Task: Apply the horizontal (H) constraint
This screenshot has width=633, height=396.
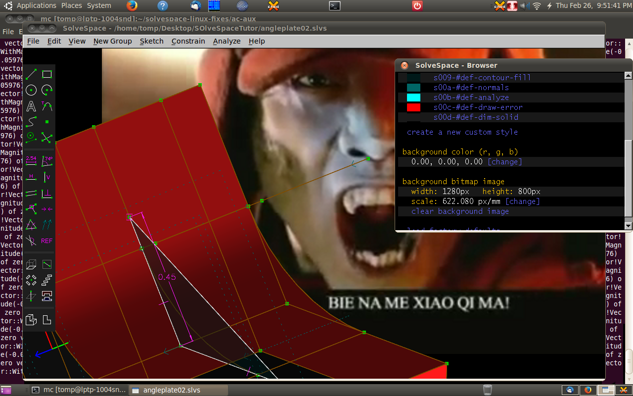Action: (x=31, y=177)
